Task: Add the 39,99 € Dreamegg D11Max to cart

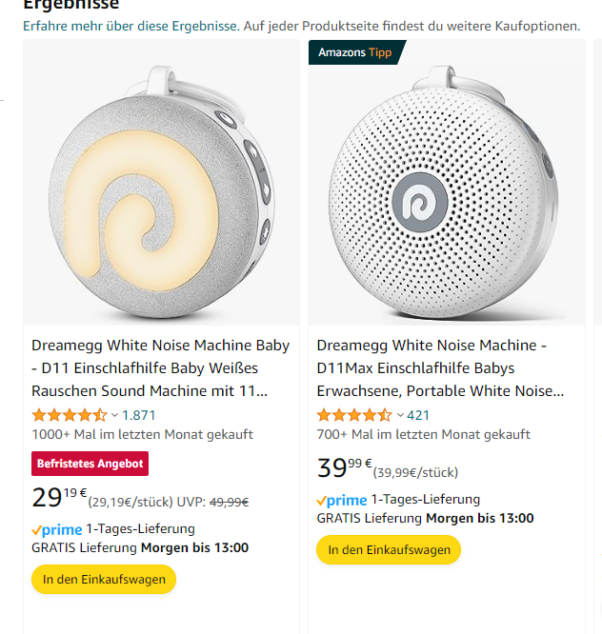Action: tap(389, 549)
